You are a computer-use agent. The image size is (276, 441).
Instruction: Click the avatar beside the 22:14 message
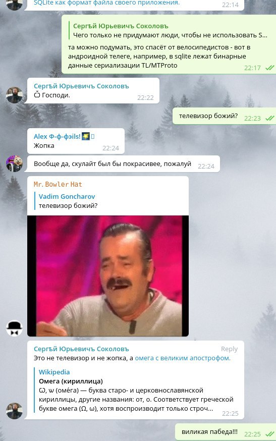[x=14, y=4]
